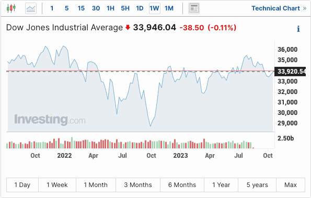
Task: Show the 5 years range
Action: 257,185
